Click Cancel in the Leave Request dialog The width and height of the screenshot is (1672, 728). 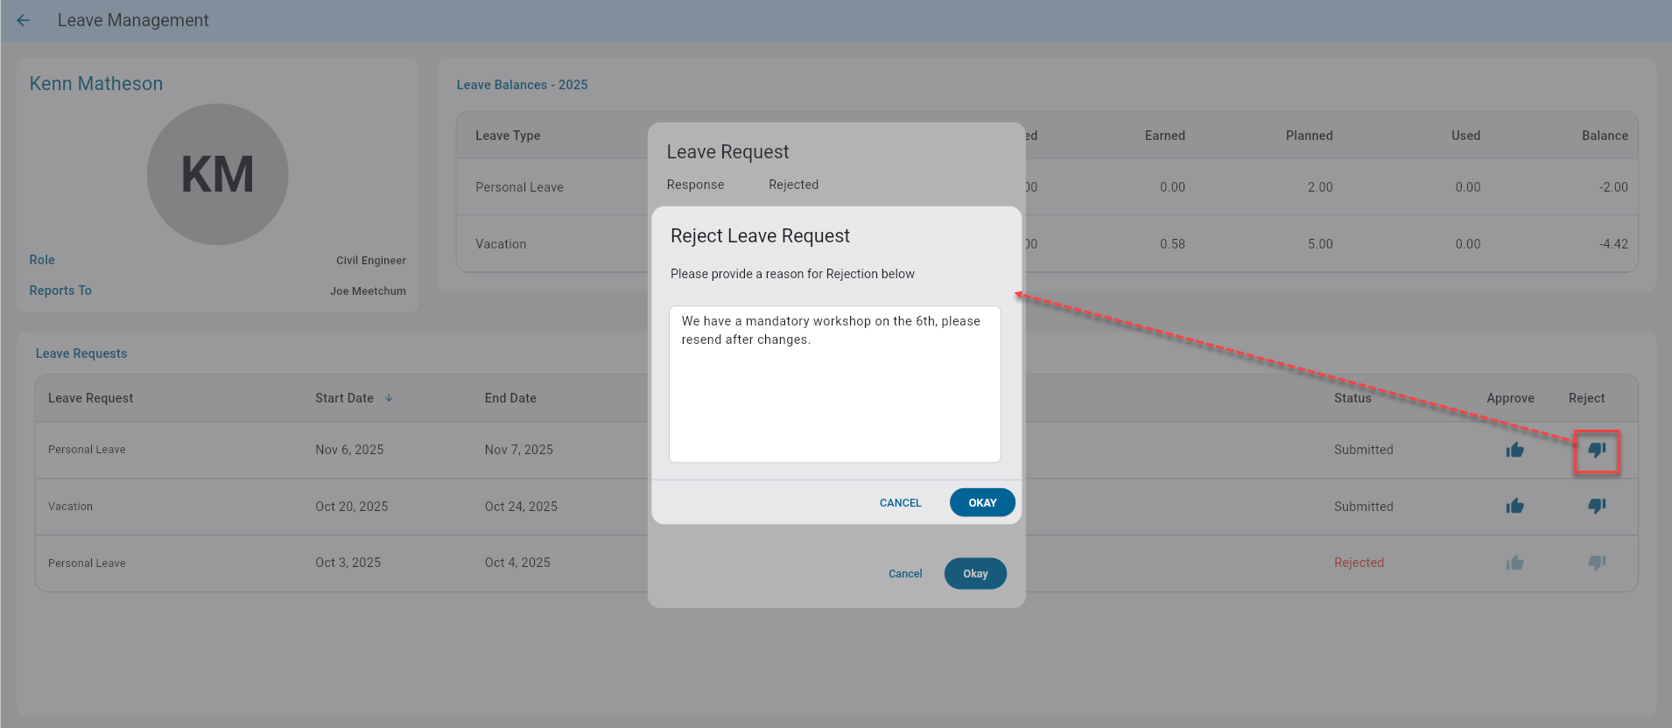905,574
